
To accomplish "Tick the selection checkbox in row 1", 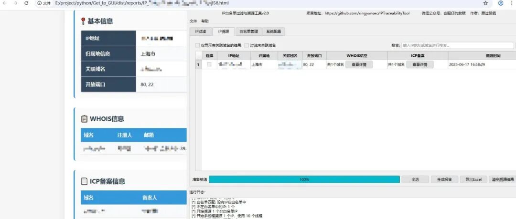I will (209, 64).
